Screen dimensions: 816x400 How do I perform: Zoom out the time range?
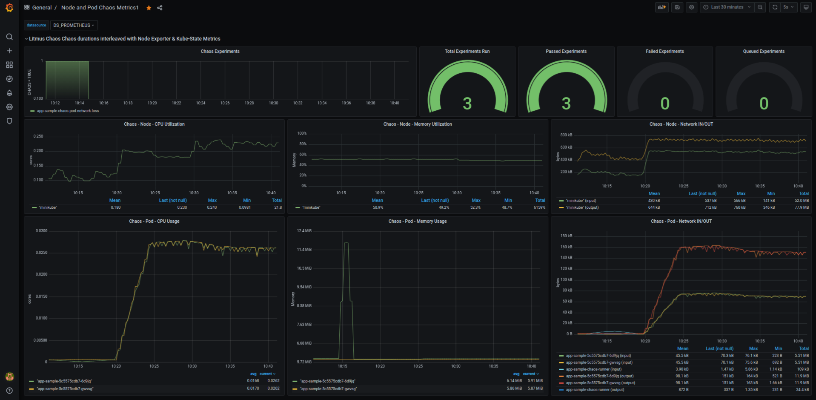(760, 7)
